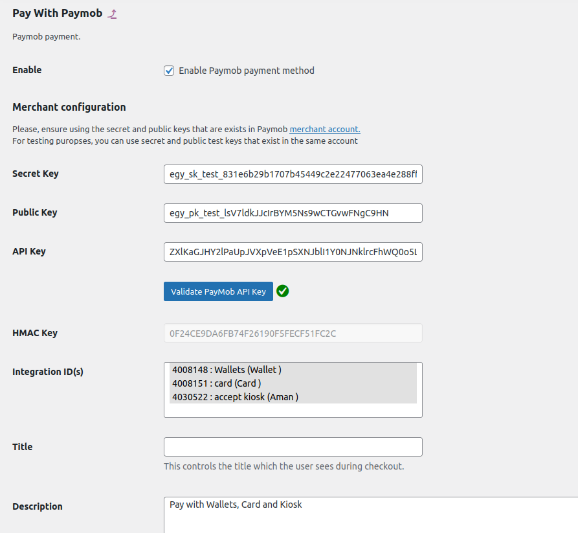Click the Description text area
Screen dimensions: 578x533
click(x=371, y=515)
